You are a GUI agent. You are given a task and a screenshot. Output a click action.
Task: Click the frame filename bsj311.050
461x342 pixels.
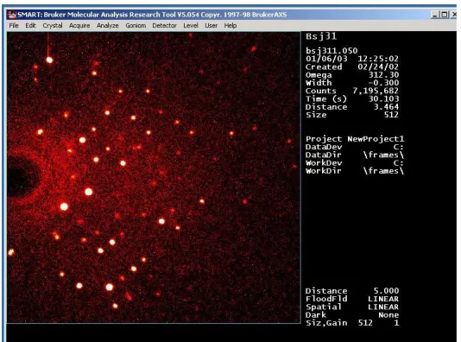click(x=332, y=51)
